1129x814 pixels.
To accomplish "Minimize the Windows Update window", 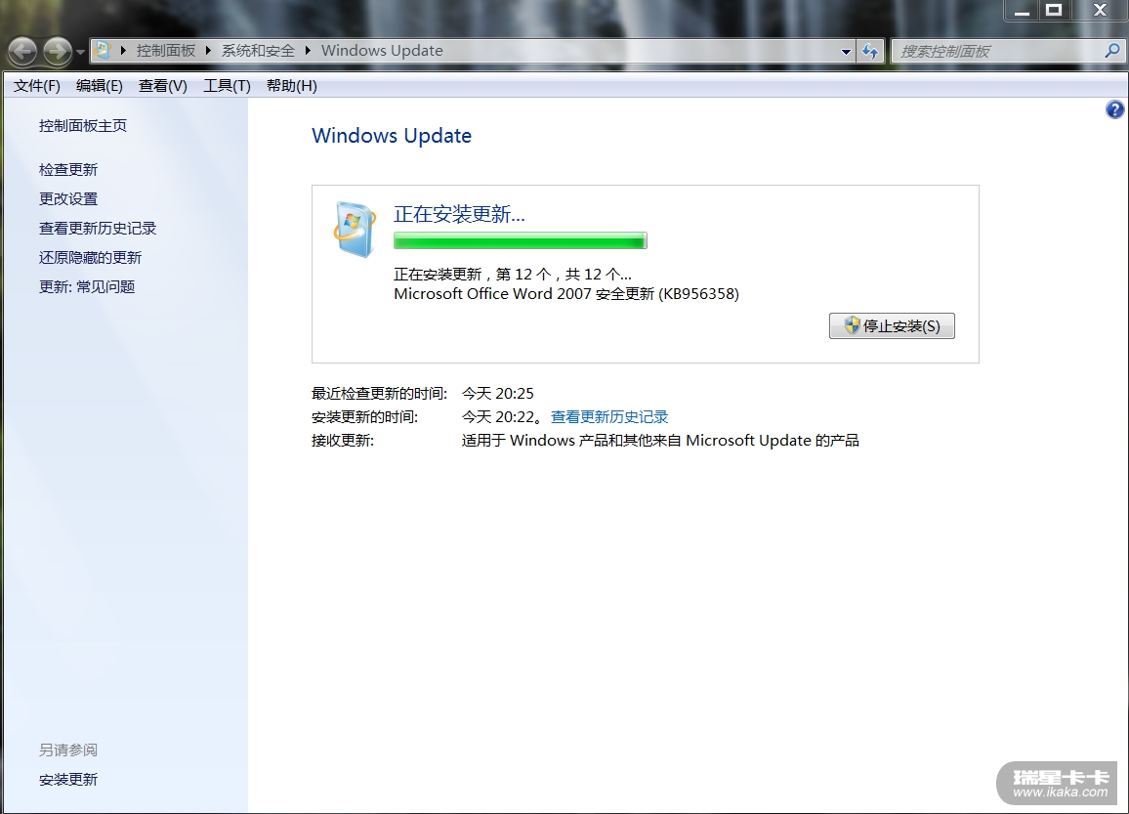I will coord(1022,10).
